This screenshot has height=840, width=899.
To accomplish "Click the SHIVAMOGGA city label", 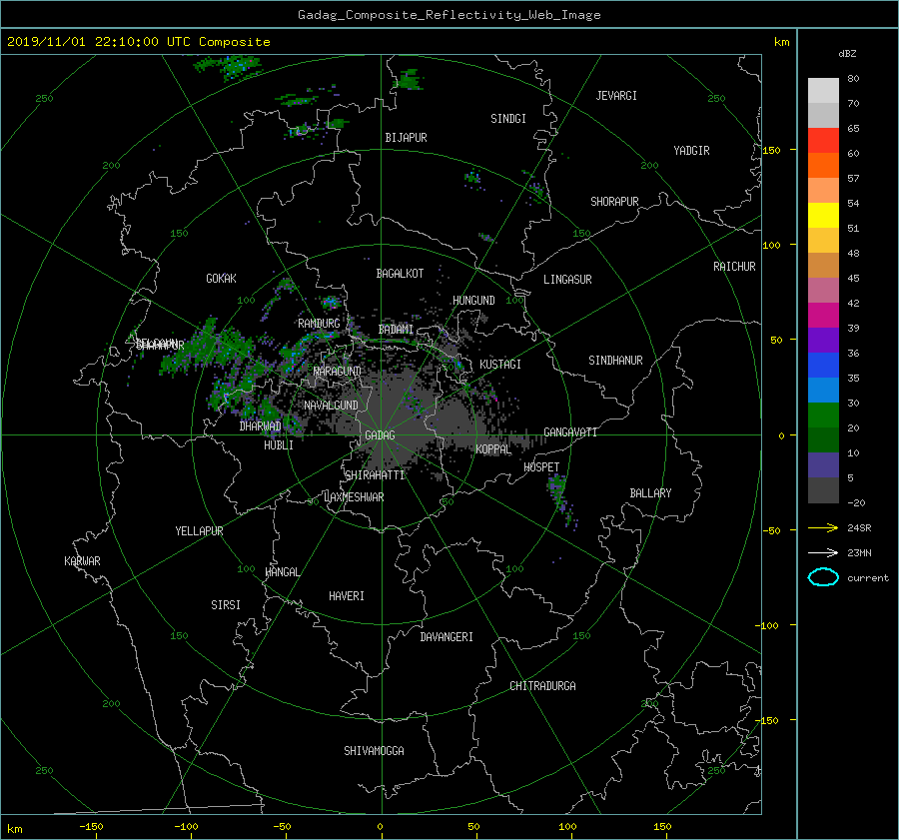I will click(374, 751).
